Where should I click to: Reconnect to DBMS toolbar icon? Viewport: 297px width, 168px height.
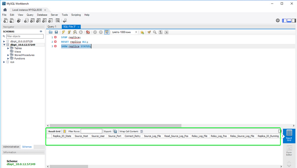(x=65, y=20)
